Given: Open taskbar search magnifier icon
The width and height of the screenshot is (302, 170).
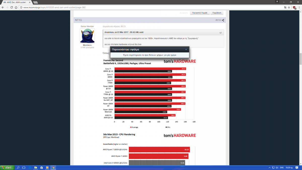Looking at the screenshot, I should point(18,167).
